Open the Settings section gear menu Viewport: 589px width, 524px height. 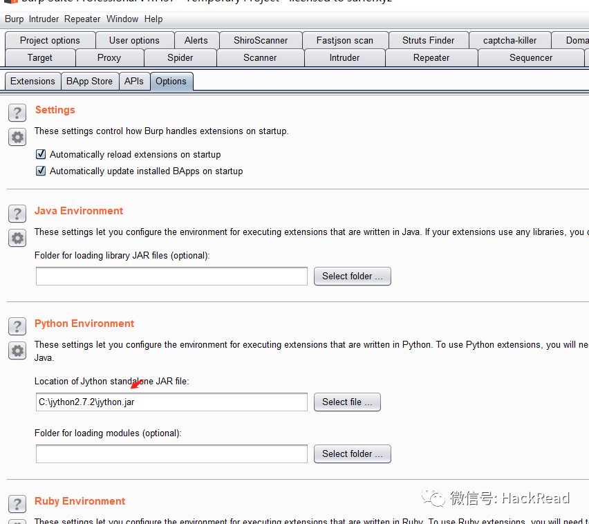point(17,137)
